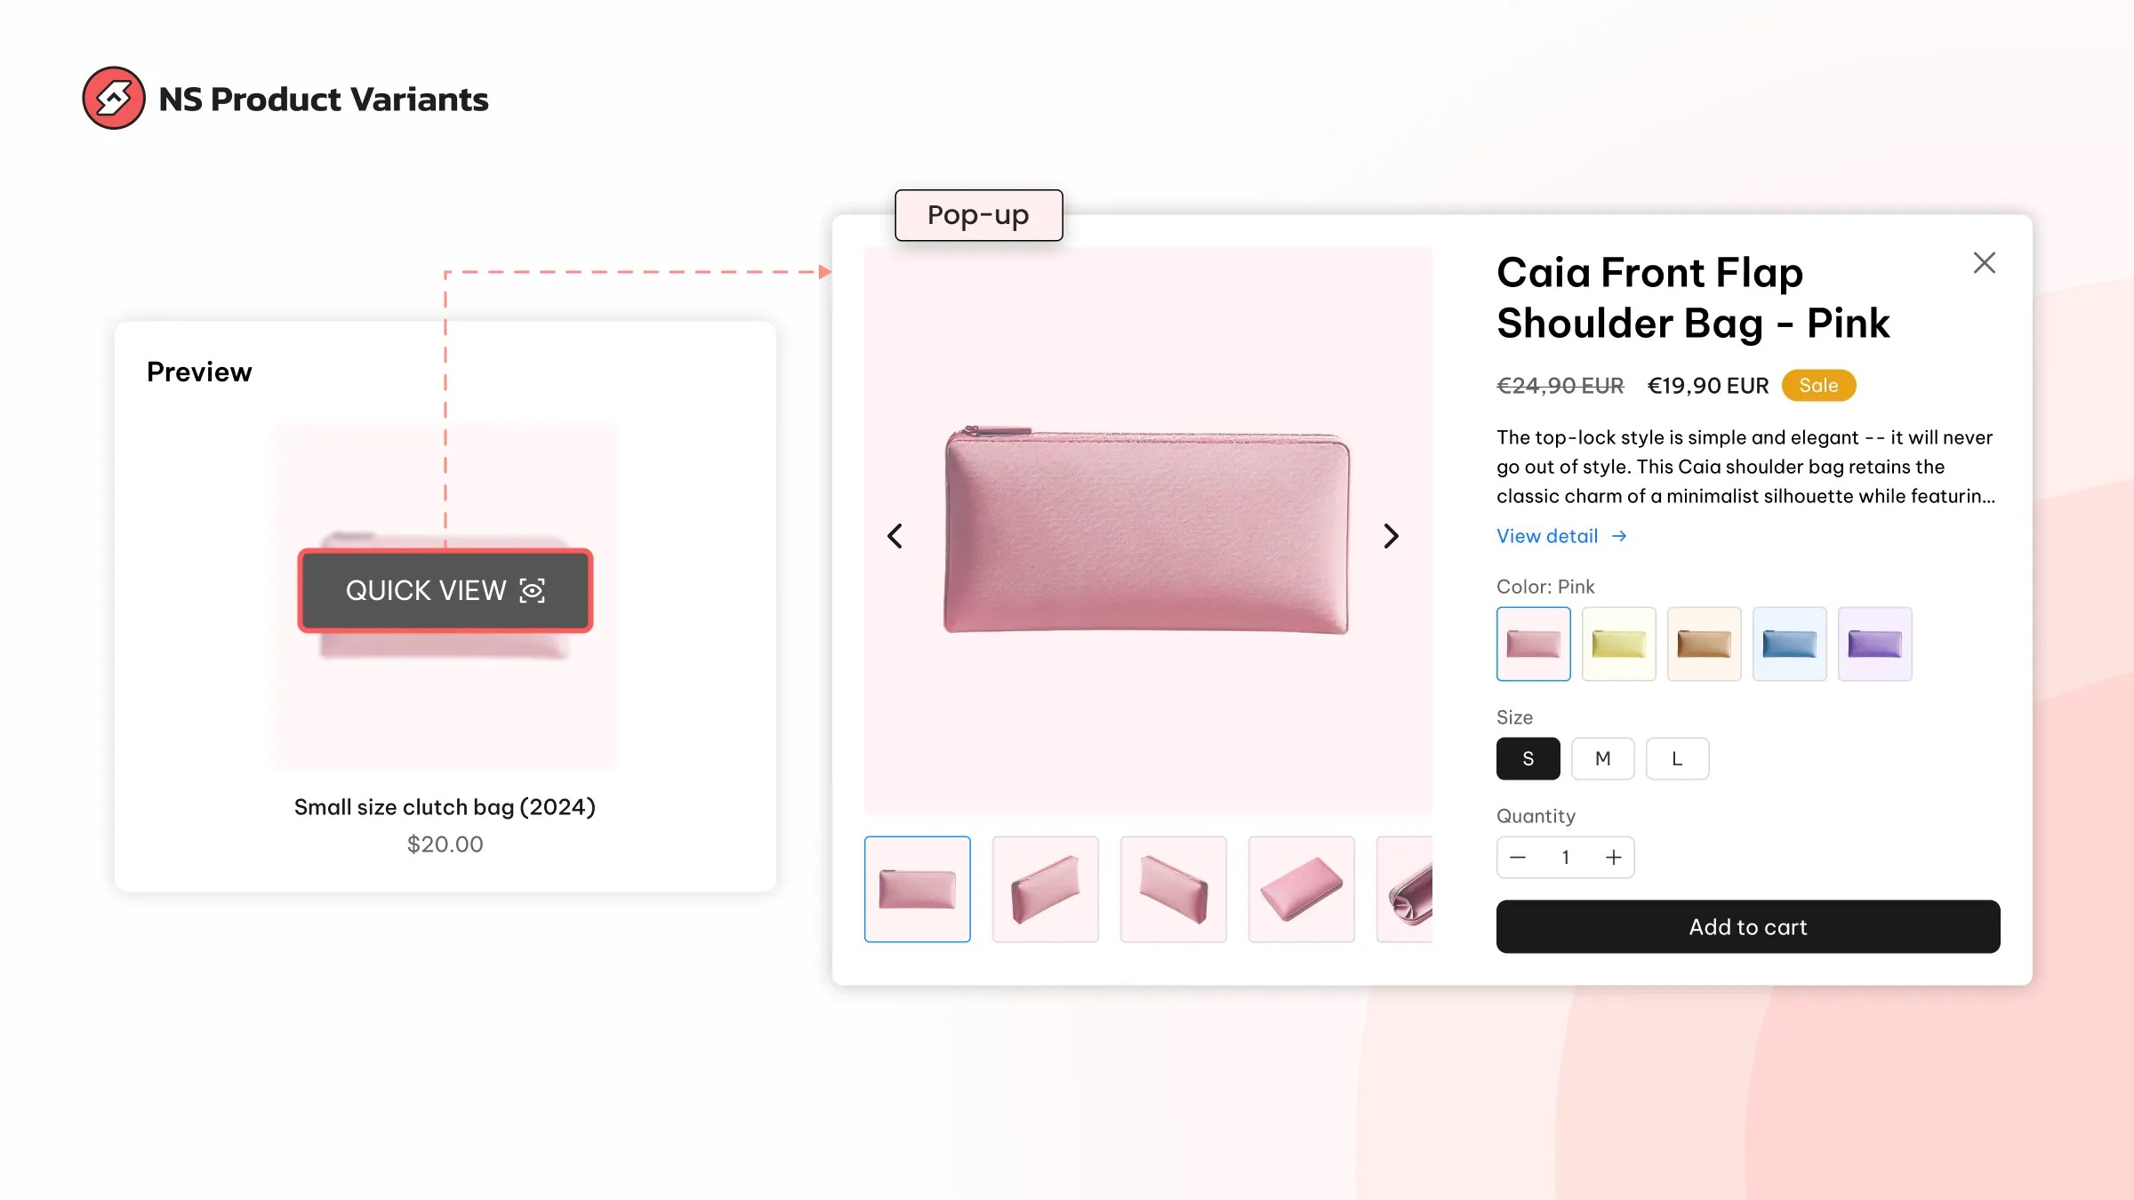Select size M option

1603,758
